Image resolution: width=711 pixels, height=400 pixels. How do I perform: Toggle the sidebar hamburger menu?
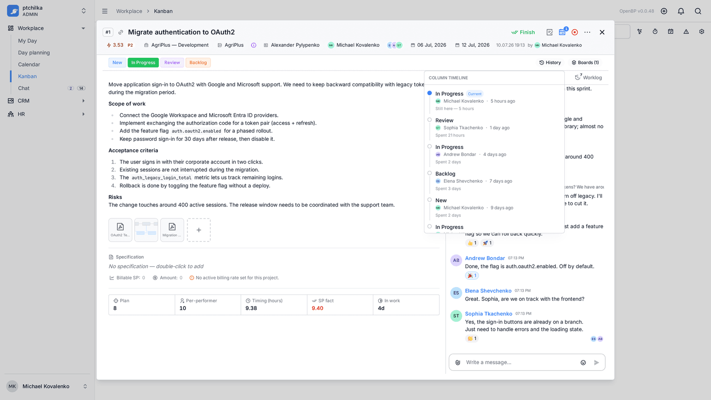(x=105, y=11)
